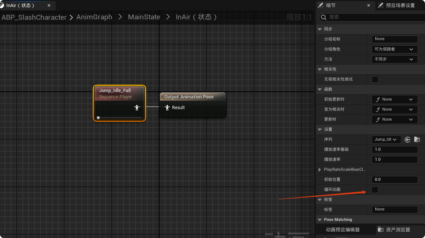Open the 方法 dropdown showing 不同步
Viewport: 425px width, 238px height.
(394, 59)
